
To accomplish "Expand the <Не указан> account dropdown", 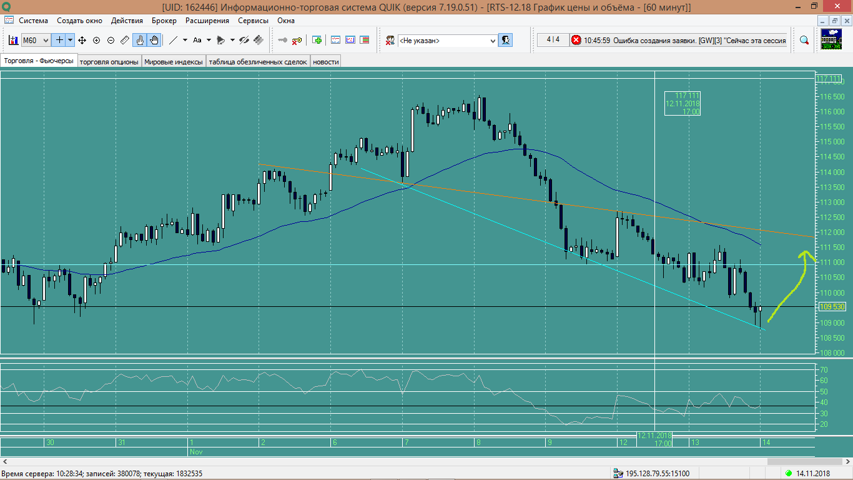I will (x=492, y=41).
